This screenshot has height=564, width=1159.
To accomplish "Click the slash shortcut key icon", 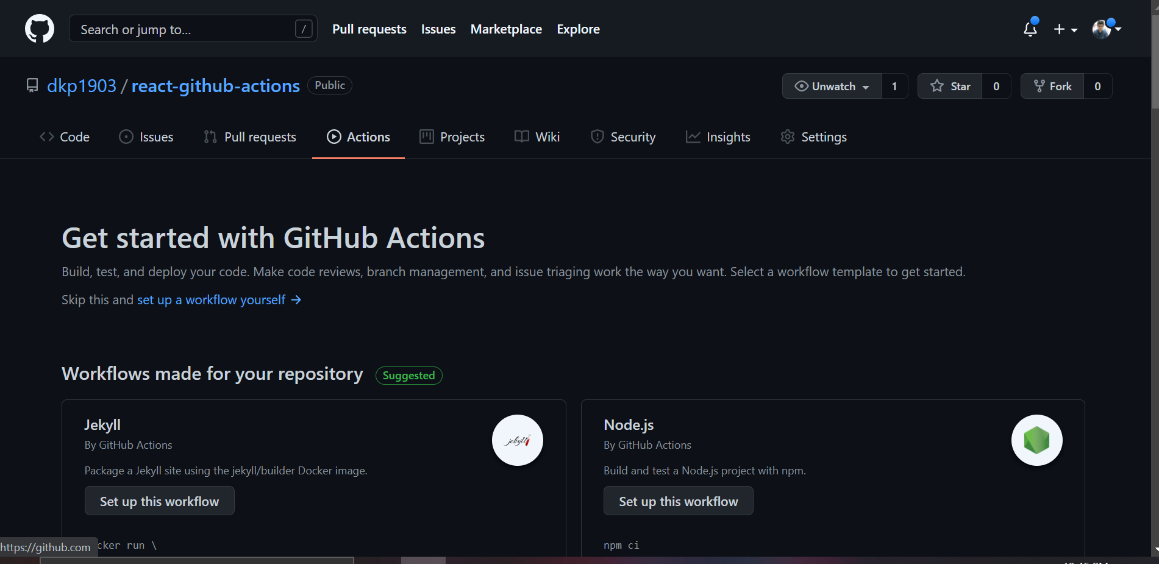I will (x=304, y=29).
